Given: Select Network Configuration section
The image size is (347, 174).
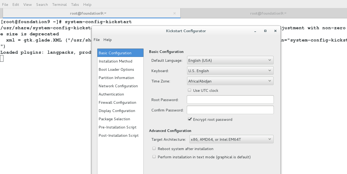Looking at the screenshot, I should pyautogui.click(x=120, y=86).
